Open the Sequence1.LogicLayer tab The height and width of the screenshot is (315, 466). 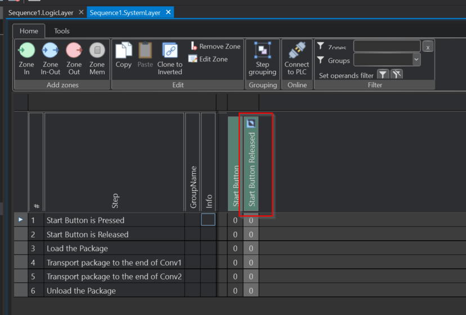tap(41, 13)
